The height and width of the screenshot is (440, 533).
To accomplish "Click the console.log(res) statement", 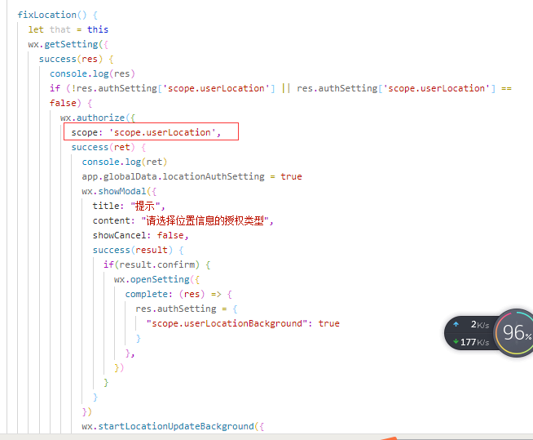I will coord(92,73).
